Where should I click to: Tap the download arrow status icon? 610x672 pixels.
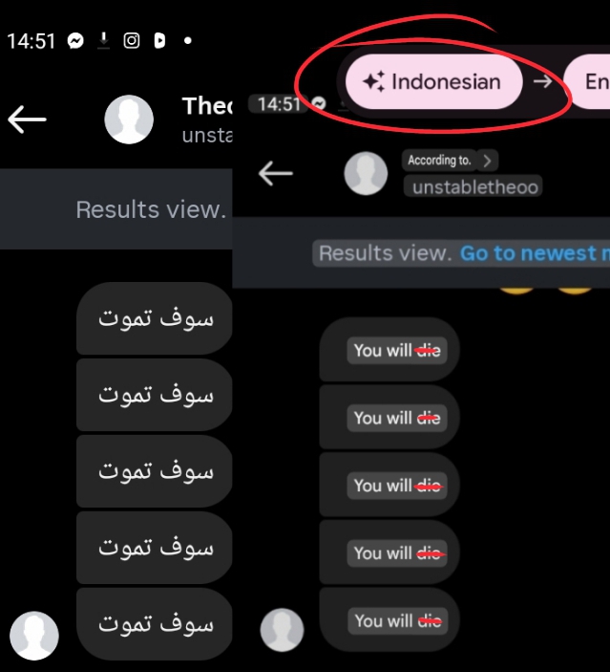point(104,41)
